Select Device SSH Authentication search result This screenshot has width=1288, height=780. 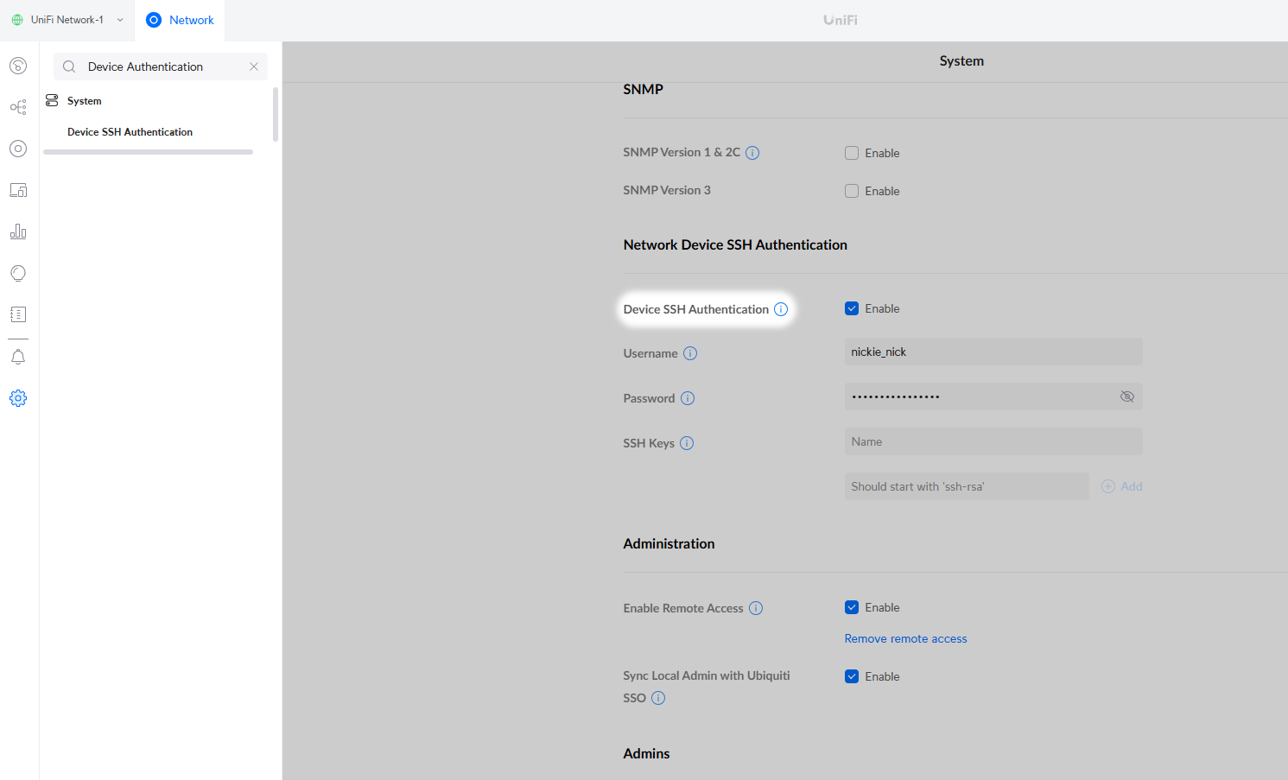pos(130,132)
